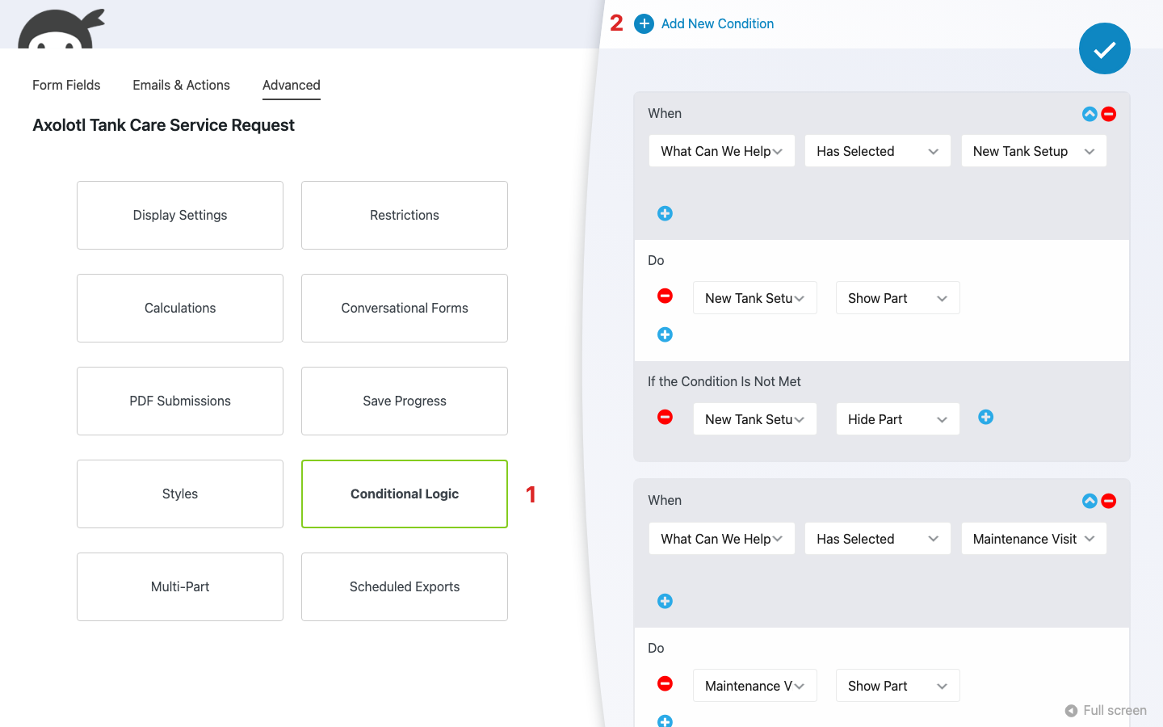This screenshot has height=727, width=1163.
Task: Open PDF Submissions settings
Action: pos(180,401)
